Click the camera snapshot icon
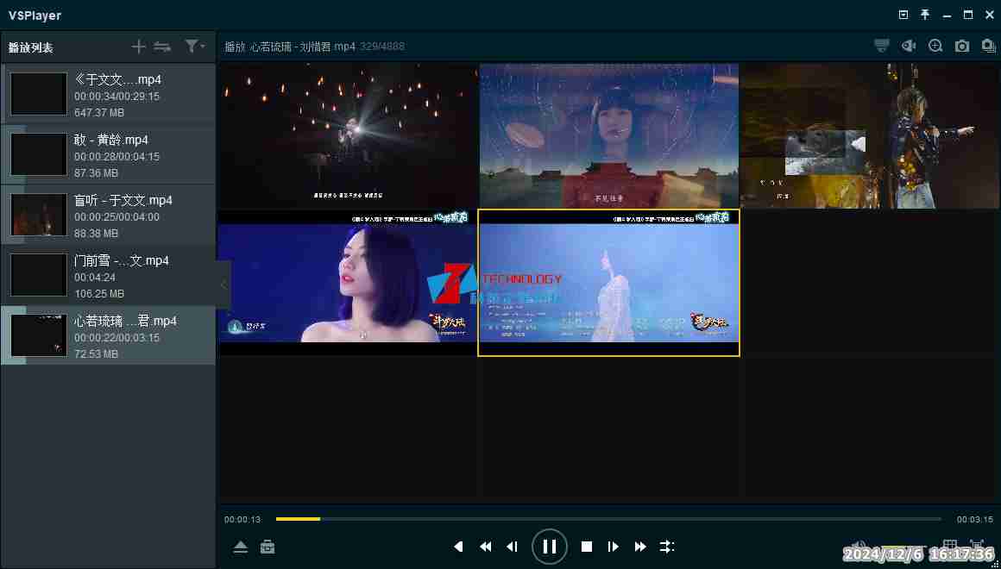1001x569 pixels. (x=962, y=47)
